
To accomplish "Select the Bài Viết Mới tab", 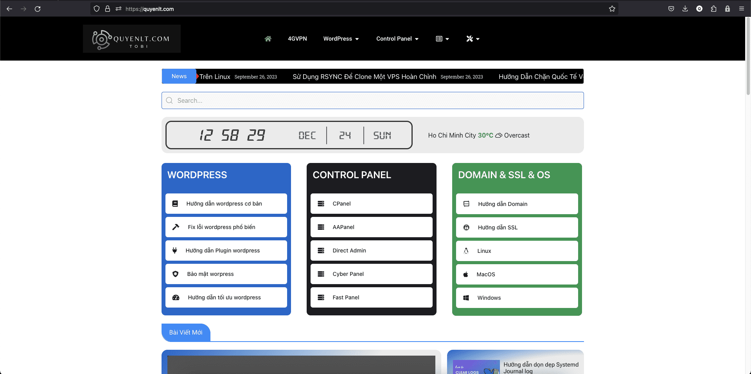I will click(x=186, y=333).
